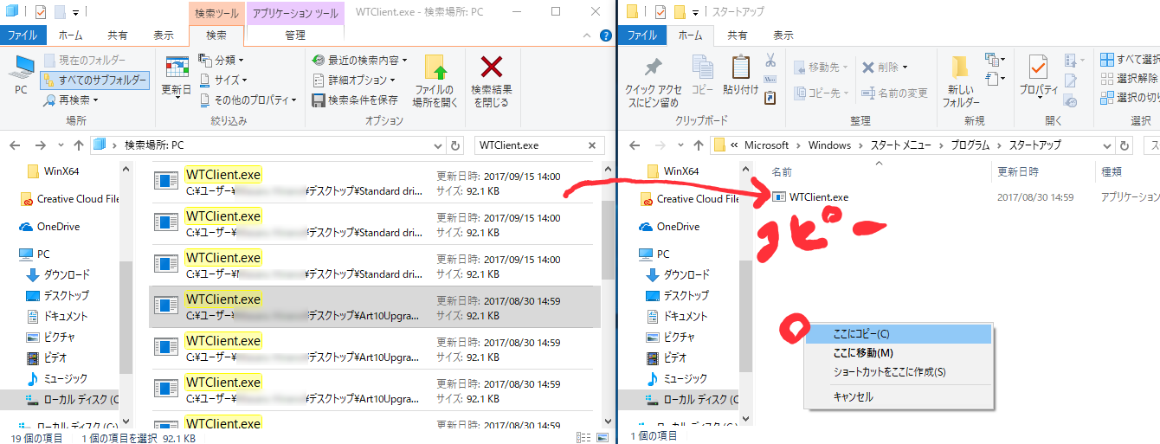Select highlighted WTClient.exe result dated 2017/08/30 14:59
The height and width of the screenshot is (444, 1160).
(374, 307)
